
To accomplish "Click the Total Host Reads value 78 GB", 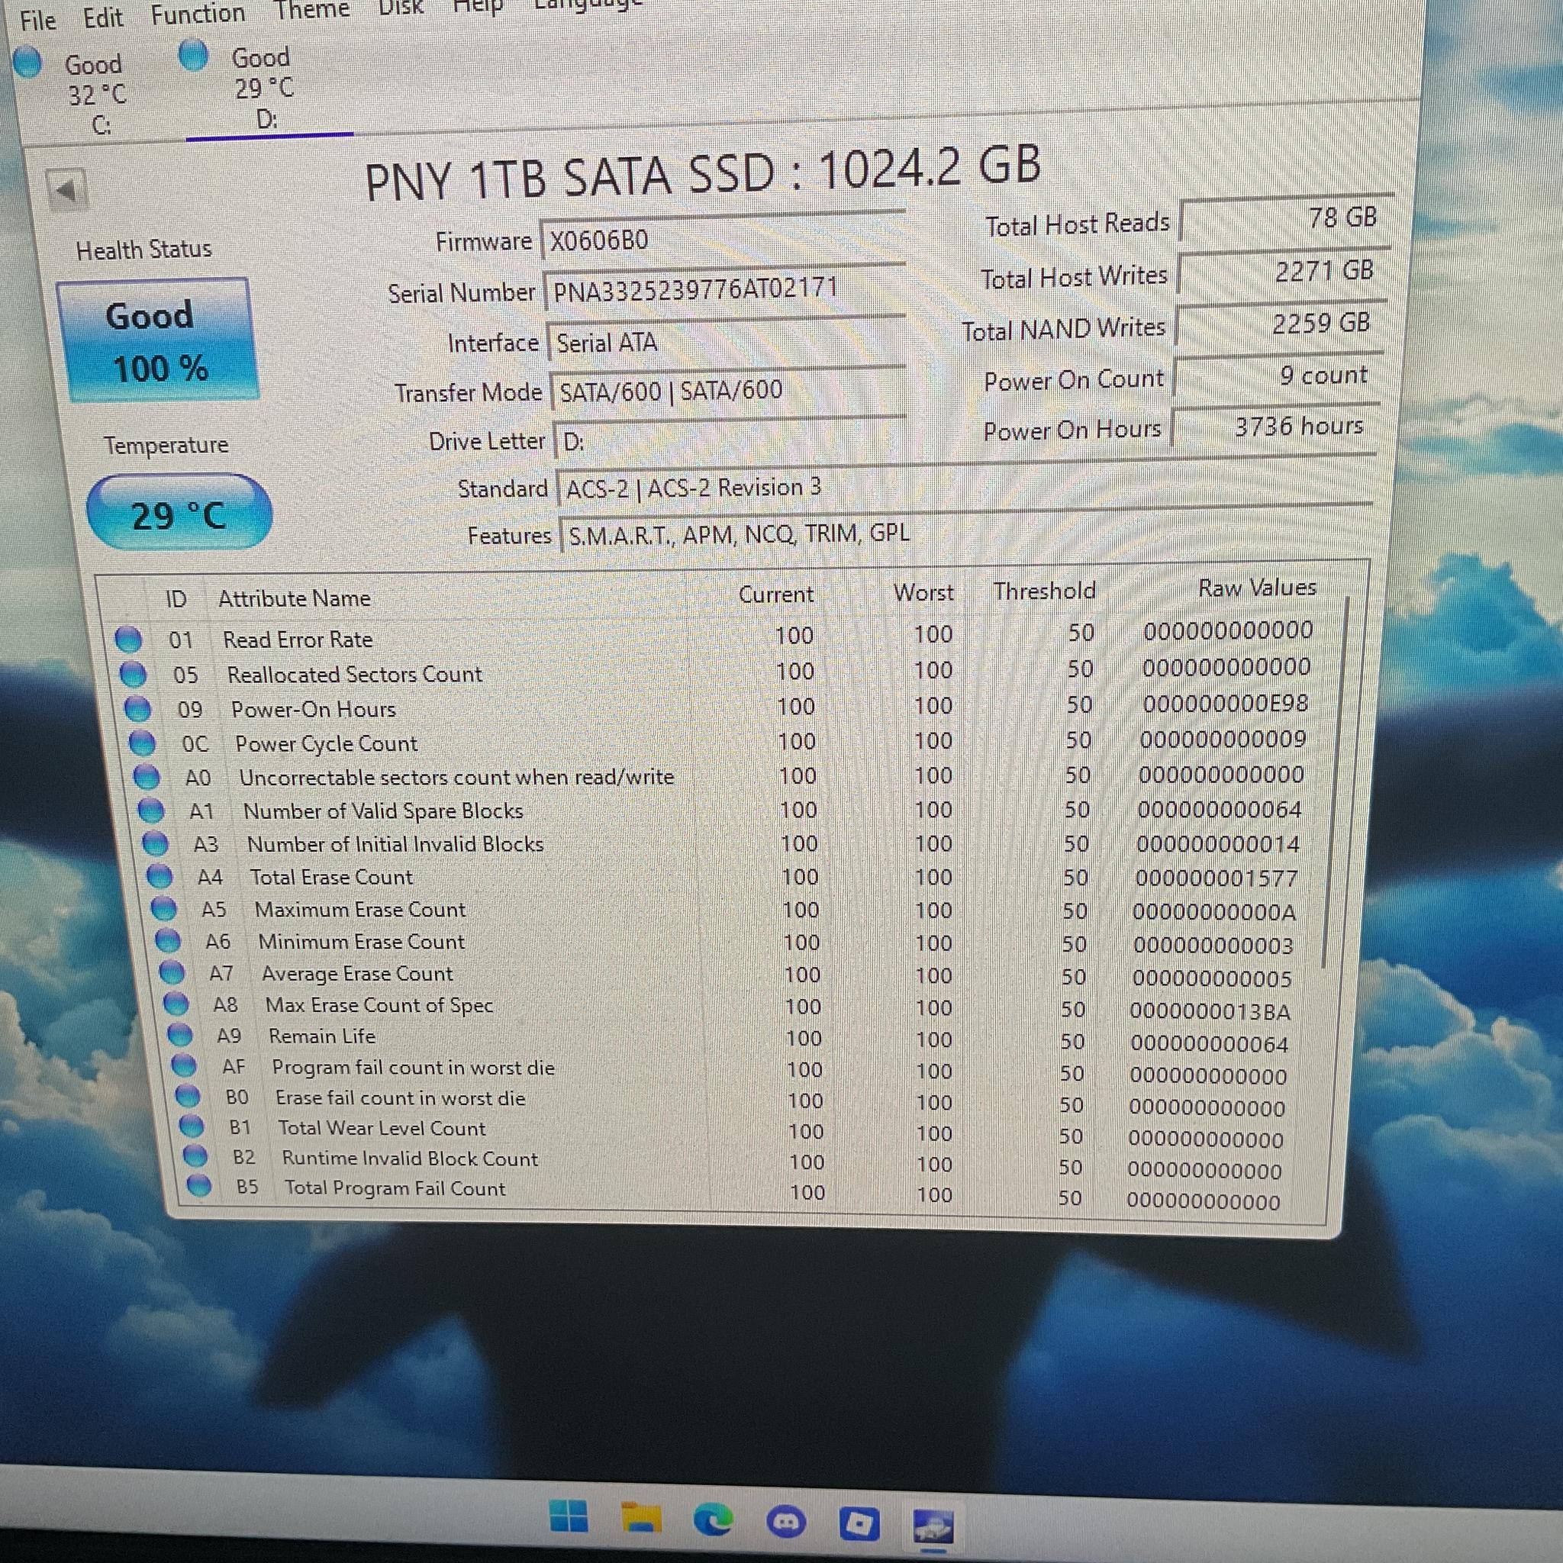I will click(x=1286, y=218).
